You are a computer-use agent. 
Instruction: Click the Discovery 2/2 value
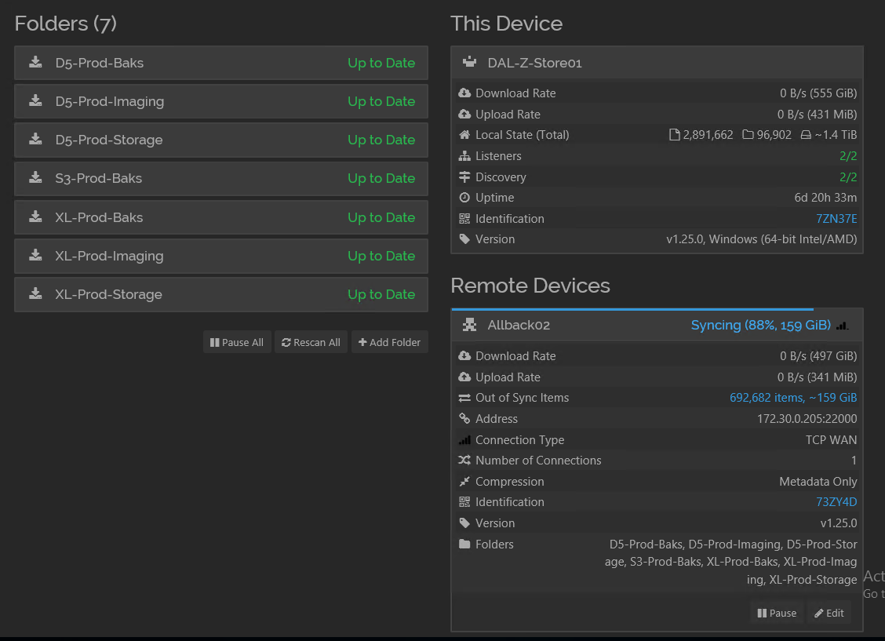tap(848, 177)
